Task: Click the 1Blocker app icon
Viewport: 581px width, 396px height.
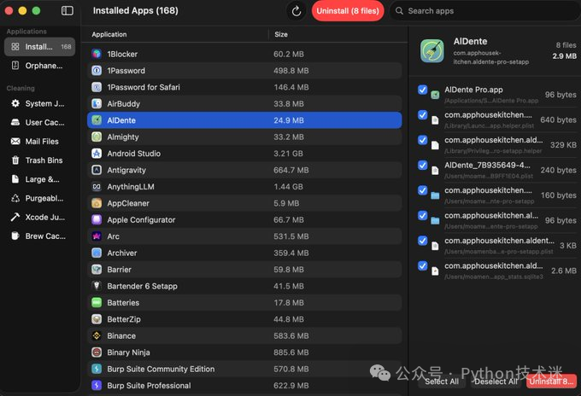Action: click(97, 54)
